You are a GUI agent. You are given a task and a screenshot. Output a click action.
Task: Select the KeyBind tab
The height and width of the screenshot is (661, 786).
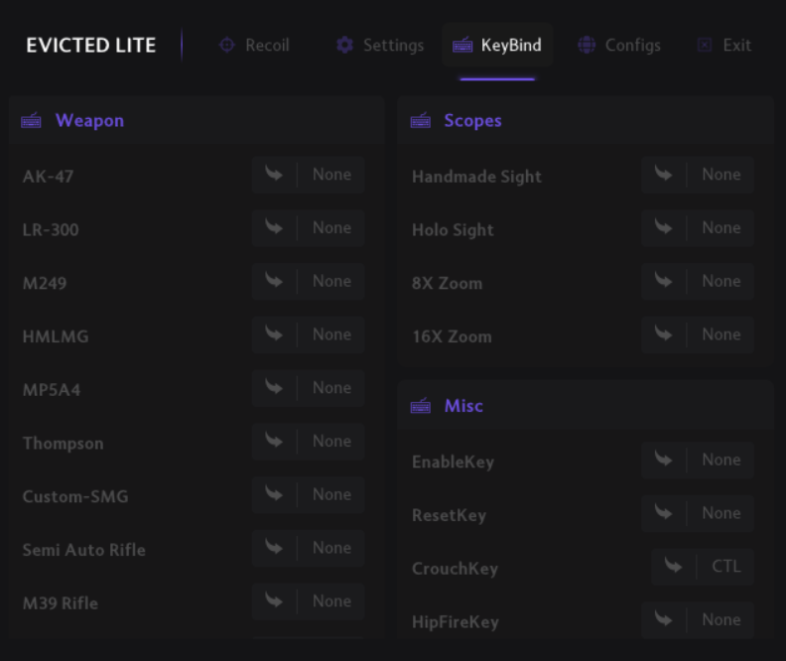(497, 45)
